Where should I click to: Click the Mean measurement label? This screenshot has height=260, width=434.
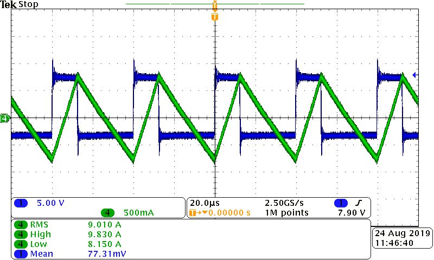[42, 253]
